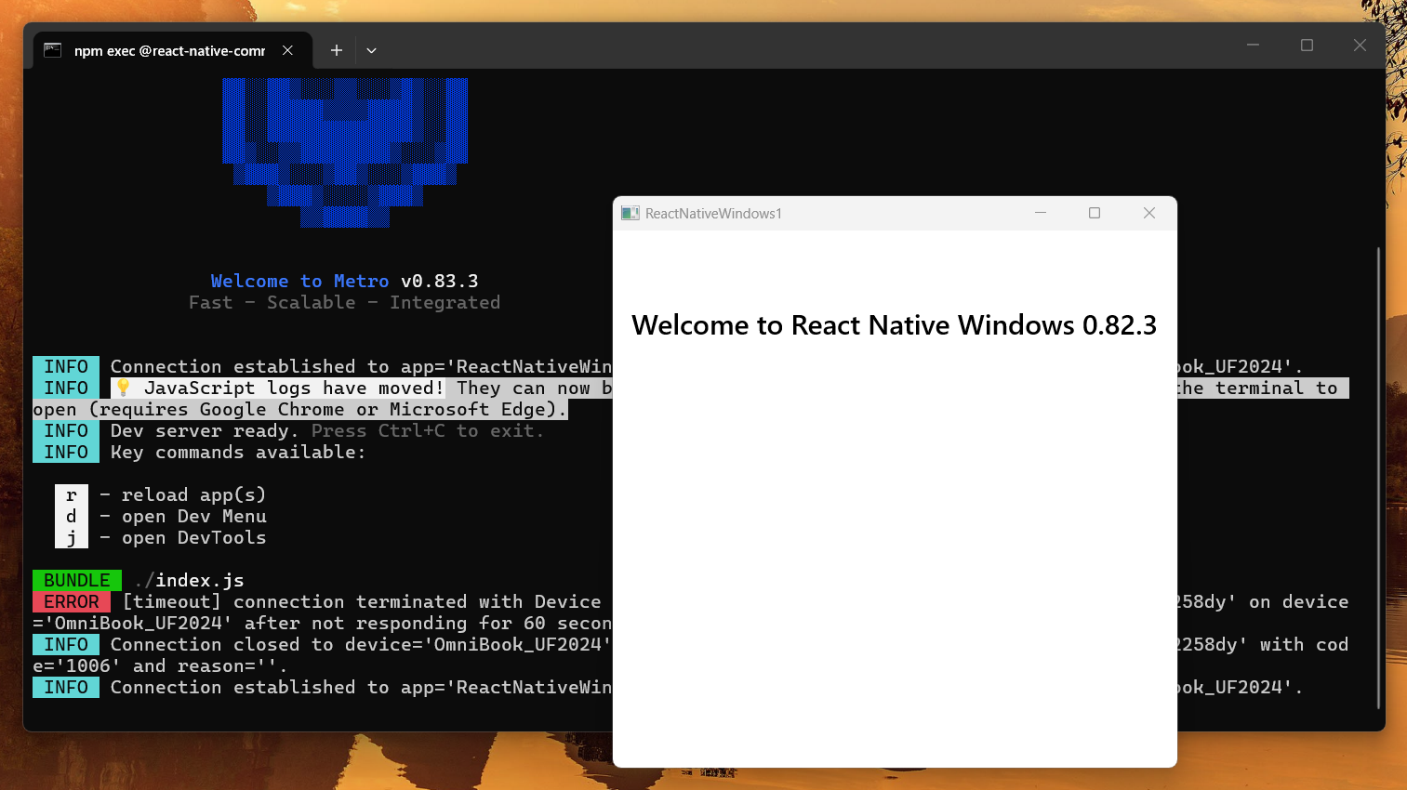Image resolution: width=1407 pixels, height=790 pixels.
Task: Click the 'Connection closed to device' log line
Action: (361, 644)
